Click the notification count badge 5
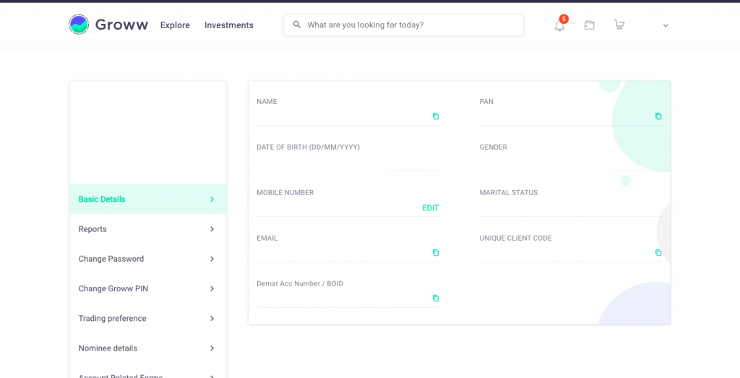The image size is (740, 378). 564,19
